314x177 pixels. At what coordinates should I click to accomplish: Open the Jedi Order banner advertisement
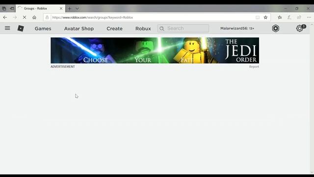pyautogui.click(x=155, y=50)
